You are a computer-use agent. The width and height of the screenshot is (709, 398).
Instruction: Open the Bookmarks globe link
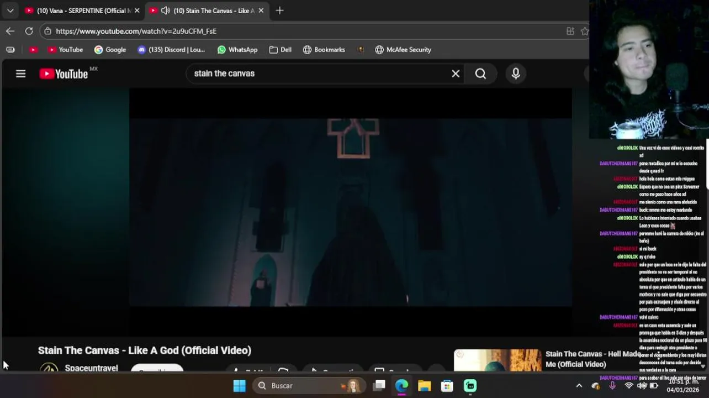(324, 50)
